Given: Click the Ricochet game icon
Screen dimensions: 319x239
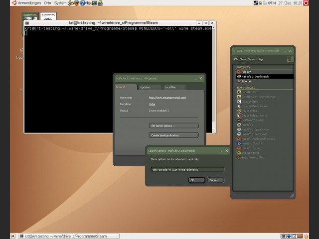Looking at the screenshot, I should click(239, 81).
